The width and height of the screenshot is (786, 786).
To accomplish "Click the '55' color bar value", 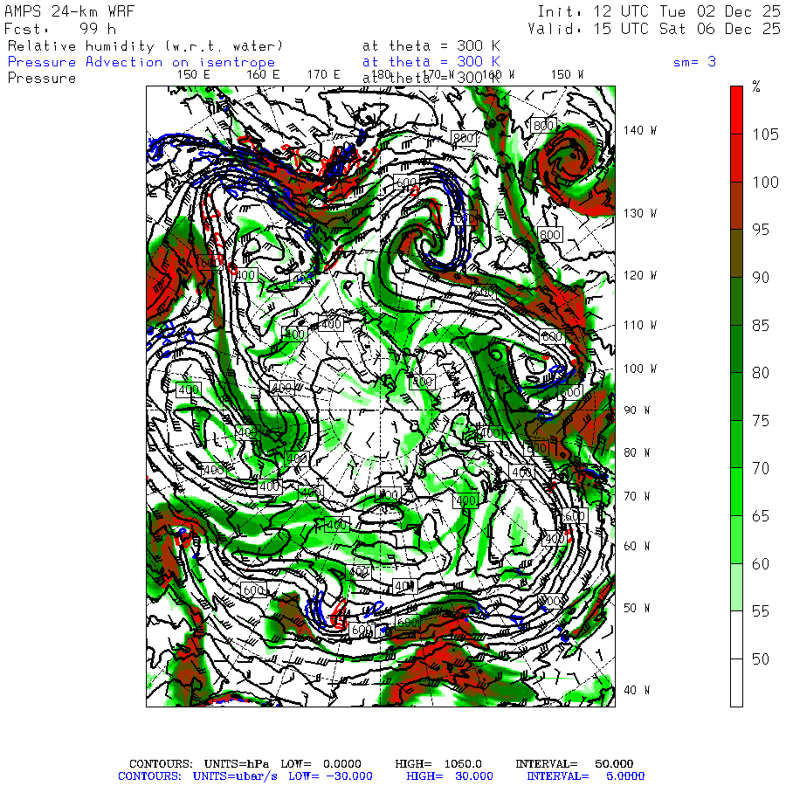I will [x=761, y=611].
